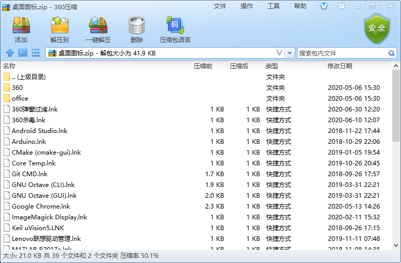Click the search magnifier icon
The height and width of the screenshot is (263, 401).
point(391,53)
